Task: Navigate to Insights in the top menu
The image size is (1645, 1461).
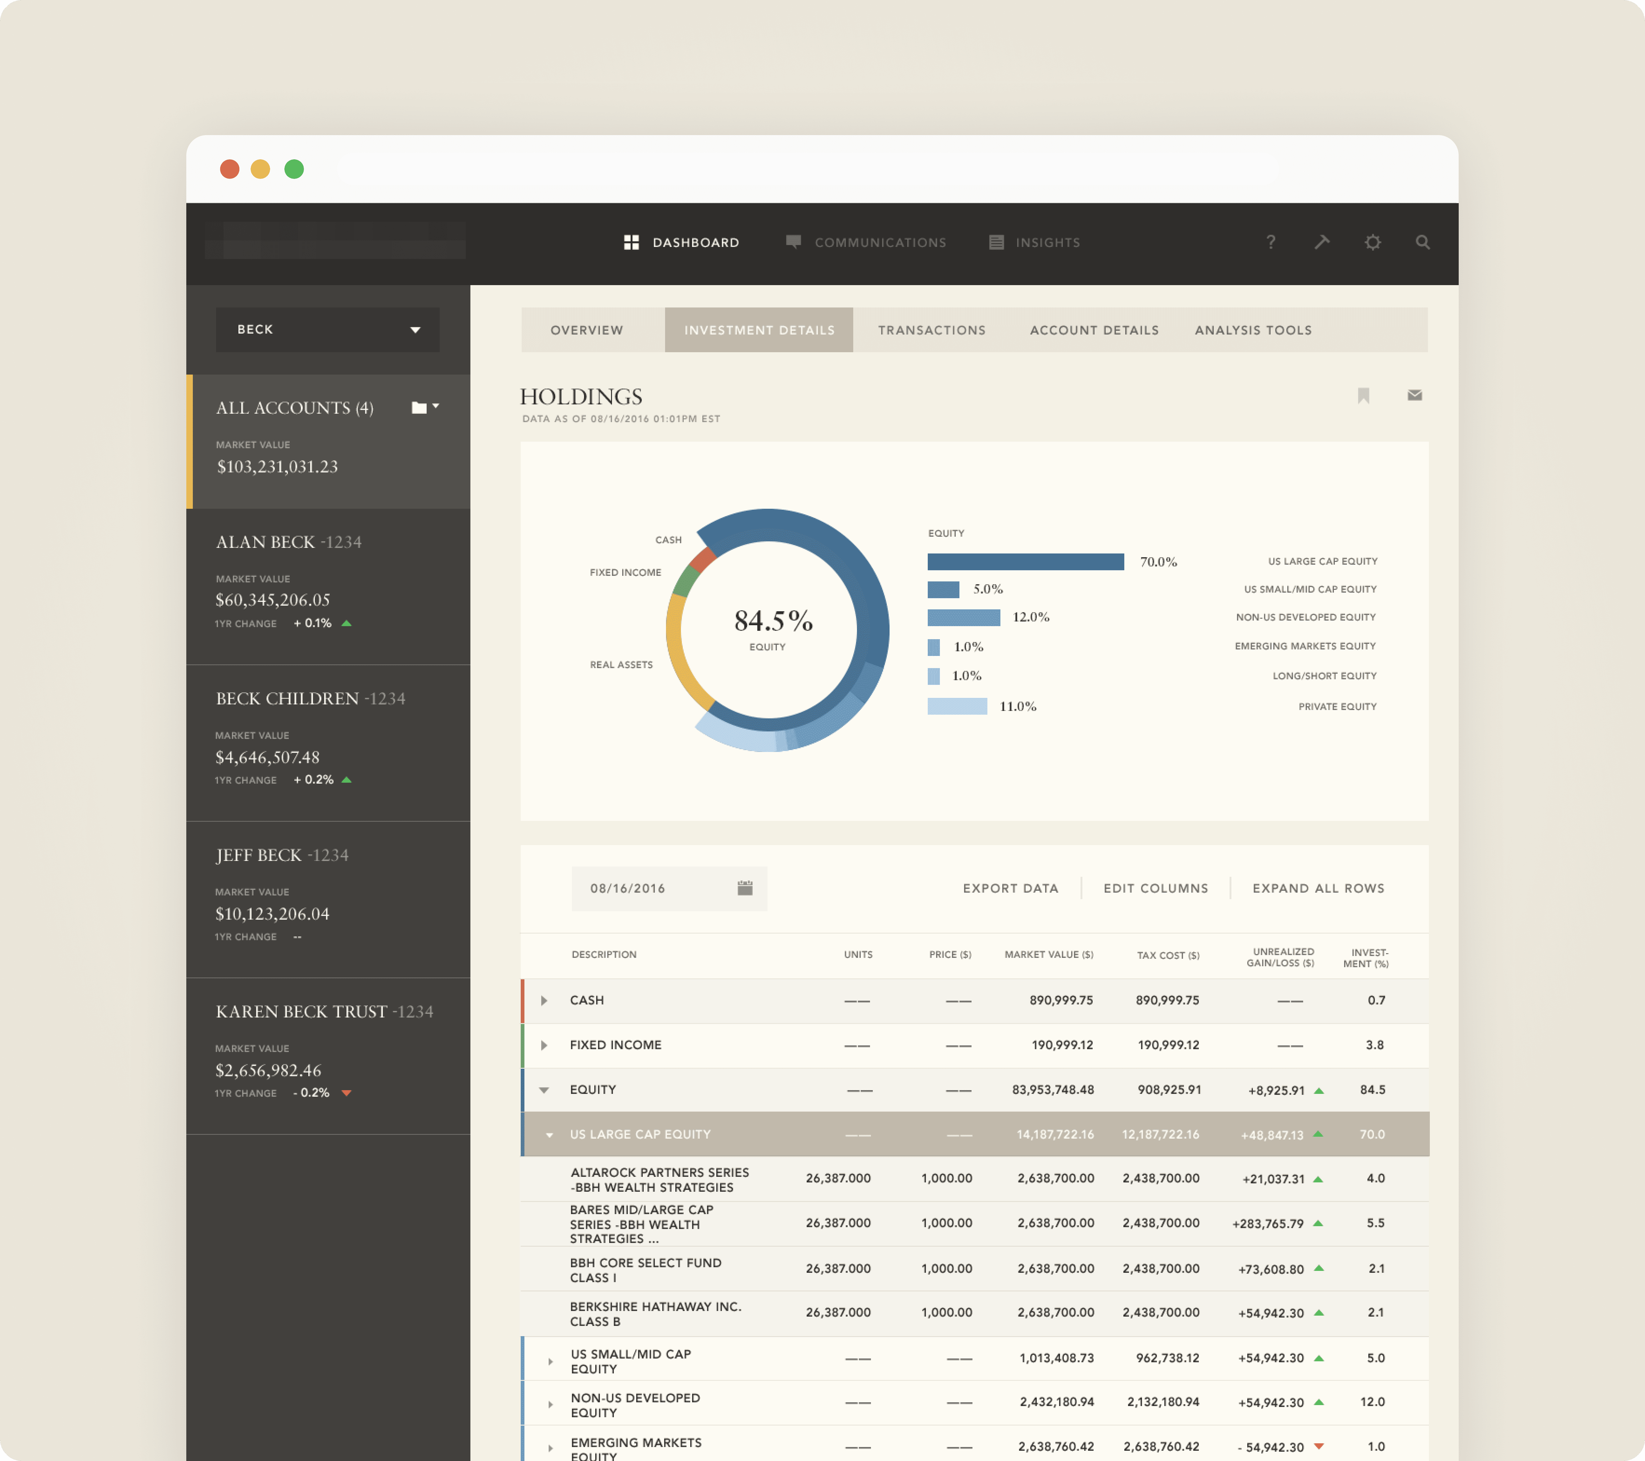Action: click(x=1048, y=242)
